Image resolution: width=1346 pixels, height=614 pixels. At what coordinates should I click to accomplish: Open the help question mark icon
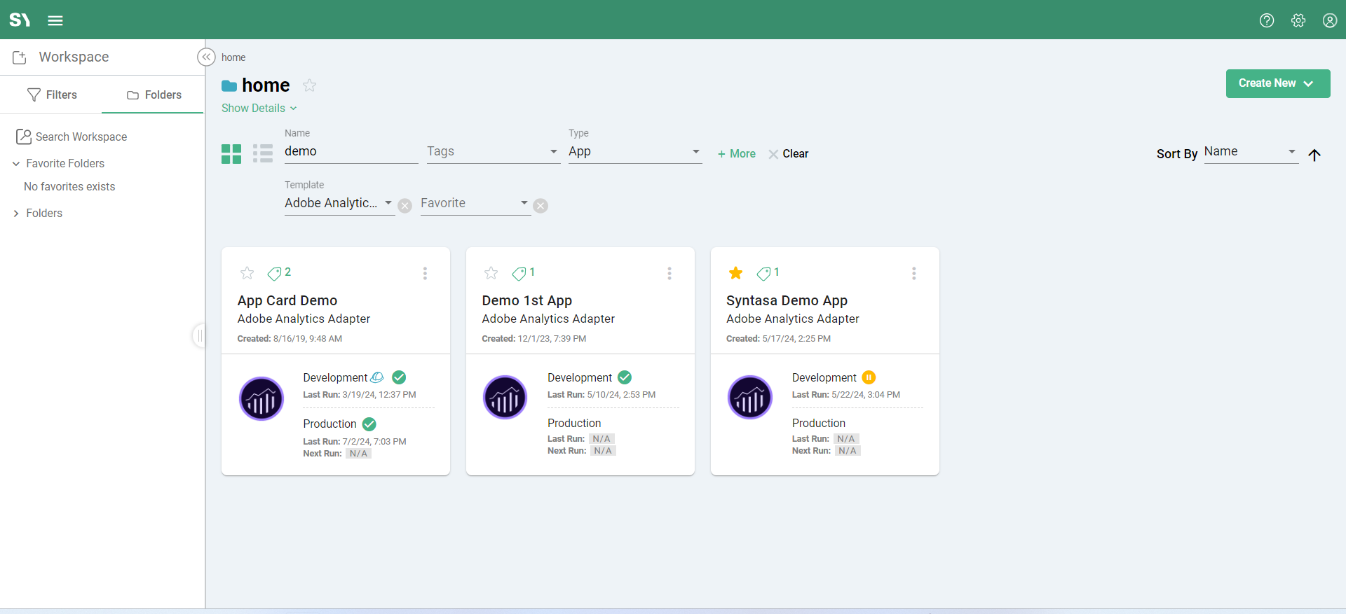[x=1266, y=20]
